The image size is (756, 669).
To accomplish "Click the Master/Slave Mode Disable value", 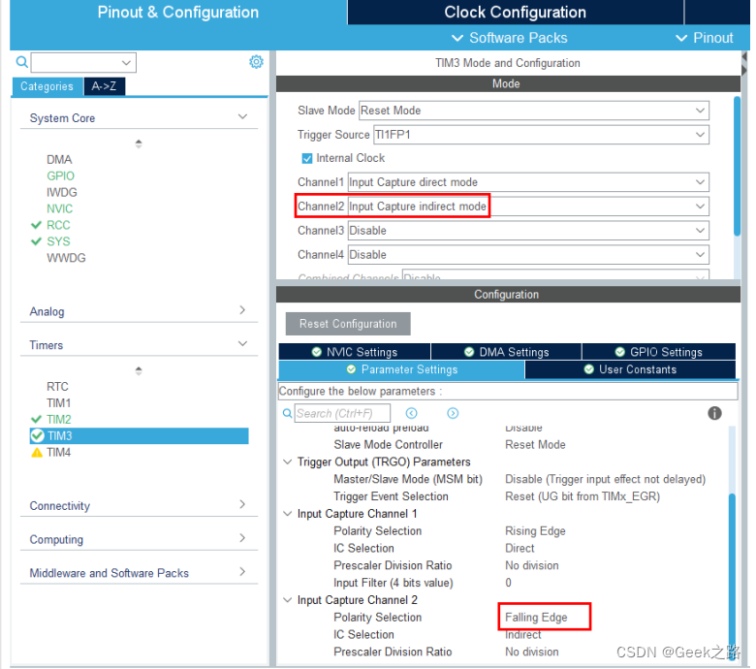I will 605,479.
